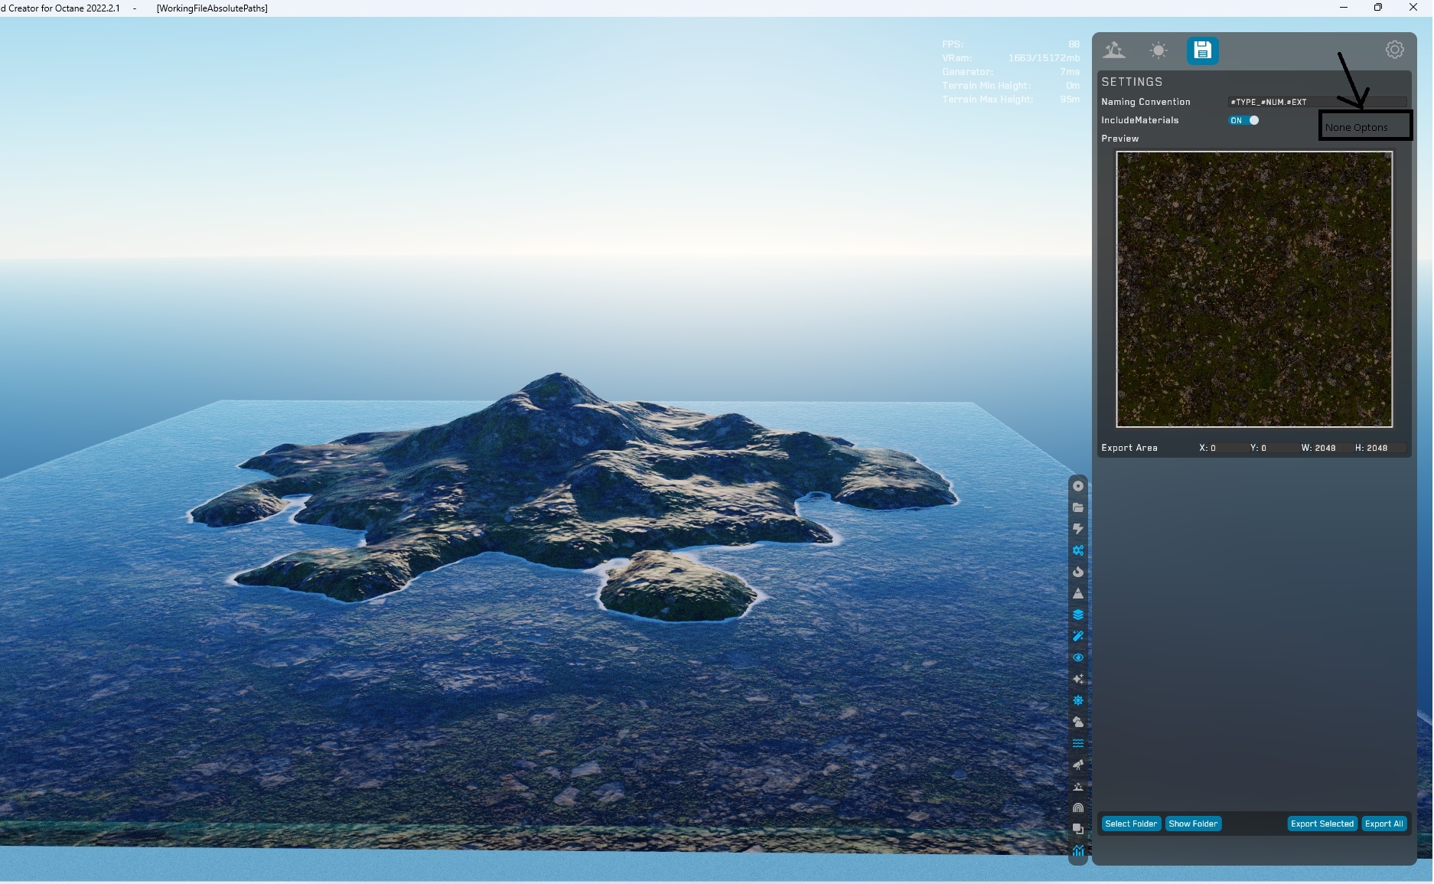Image resolution: width=1434 pixels, height=884 pixels.
Task: Click the Export Selected button
Action: (1322, 824)
